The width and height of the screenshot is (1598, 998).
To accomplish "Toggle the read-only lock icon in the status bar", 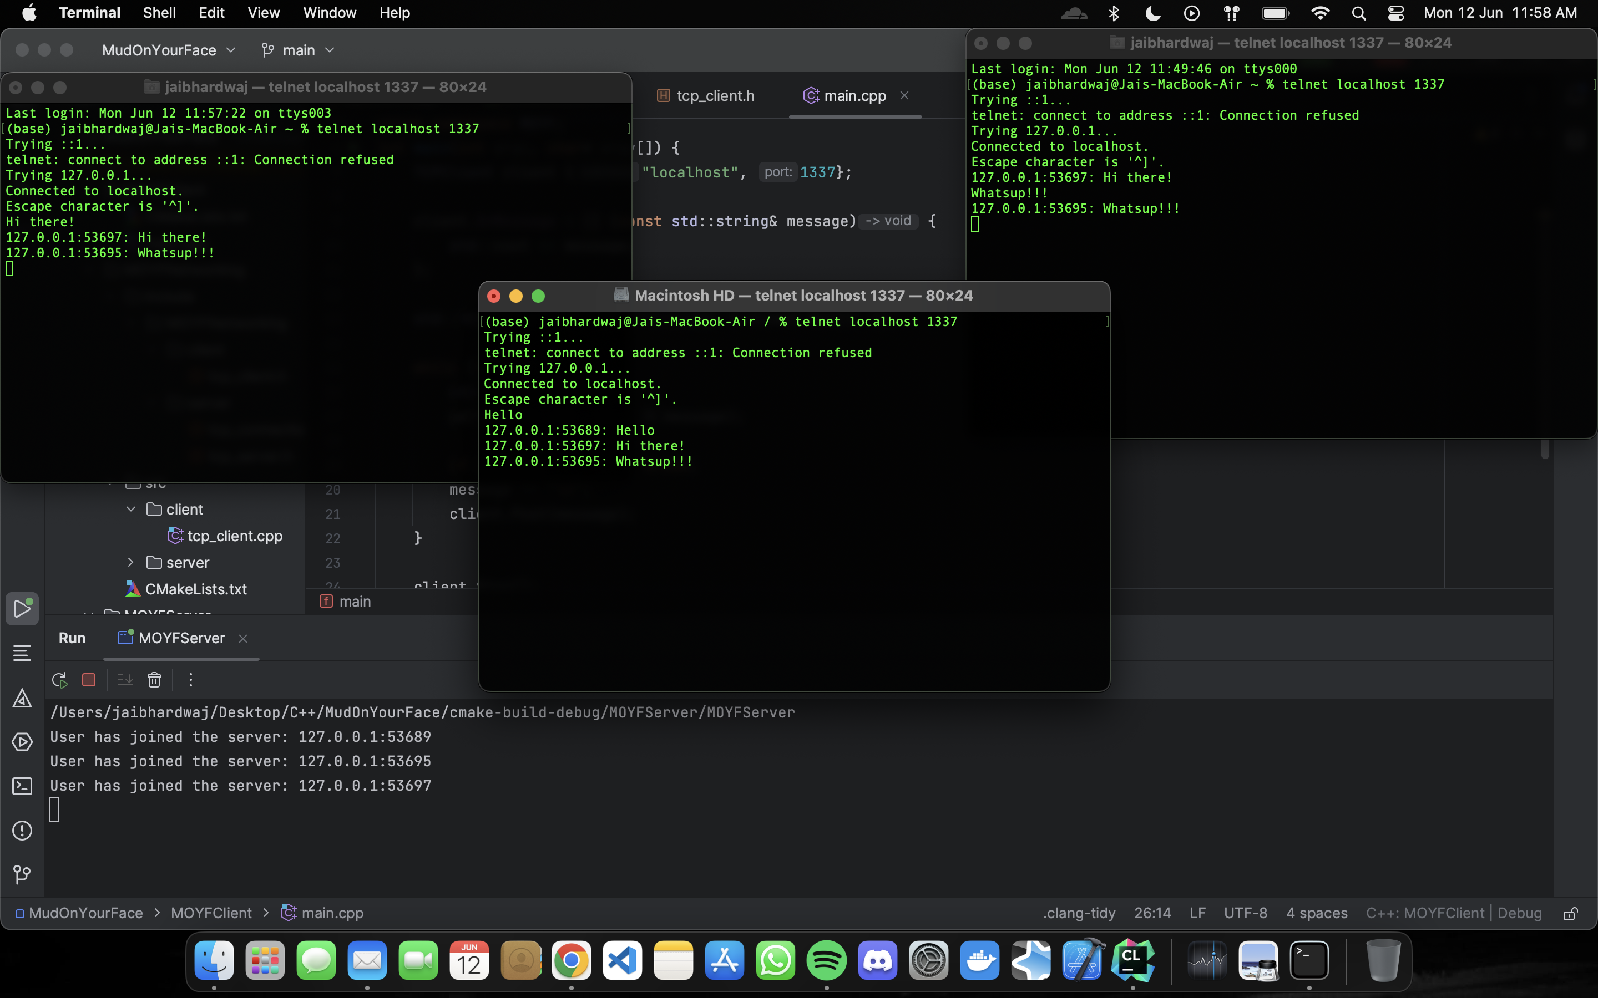I will [x=1570, y=914].
